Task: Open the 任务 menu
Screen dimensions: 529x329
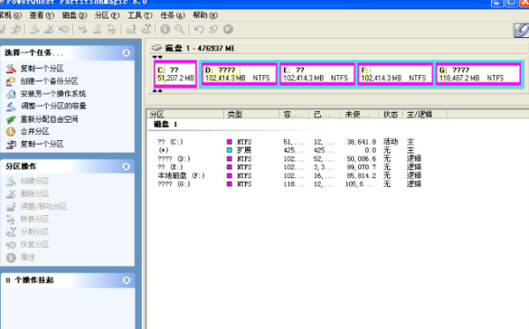Action: [x=173, y=15]
